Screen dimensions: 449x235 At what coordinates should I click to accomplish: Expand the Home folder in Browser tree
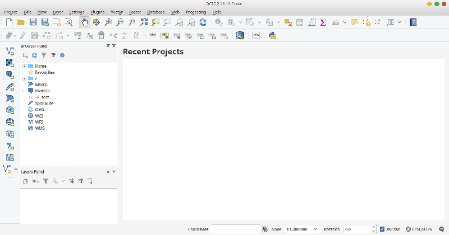pyautogui.click(x=24, y=66)
